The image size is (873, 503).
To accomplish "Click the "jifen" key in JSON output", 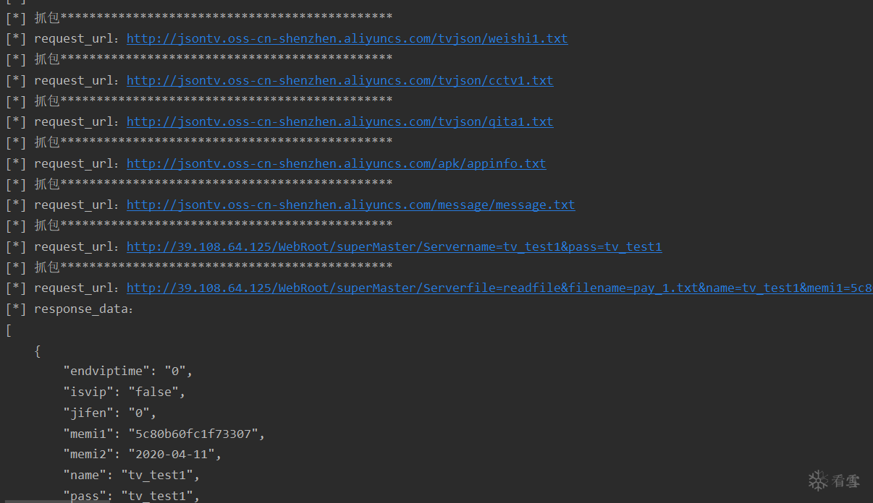I will tap(88, 413).
